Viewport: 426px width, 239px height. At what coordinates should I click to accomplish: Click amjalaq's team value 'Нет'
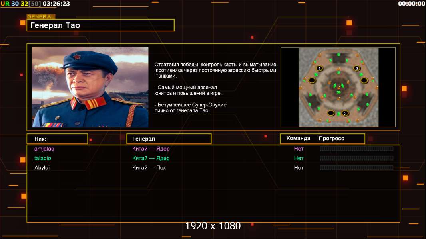coord(299,149)
